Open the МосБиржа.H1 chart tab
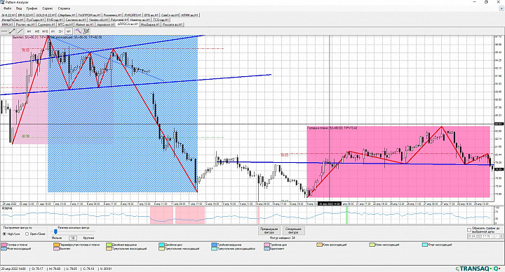Screen dimensions: 505x272 coord(150,24)
